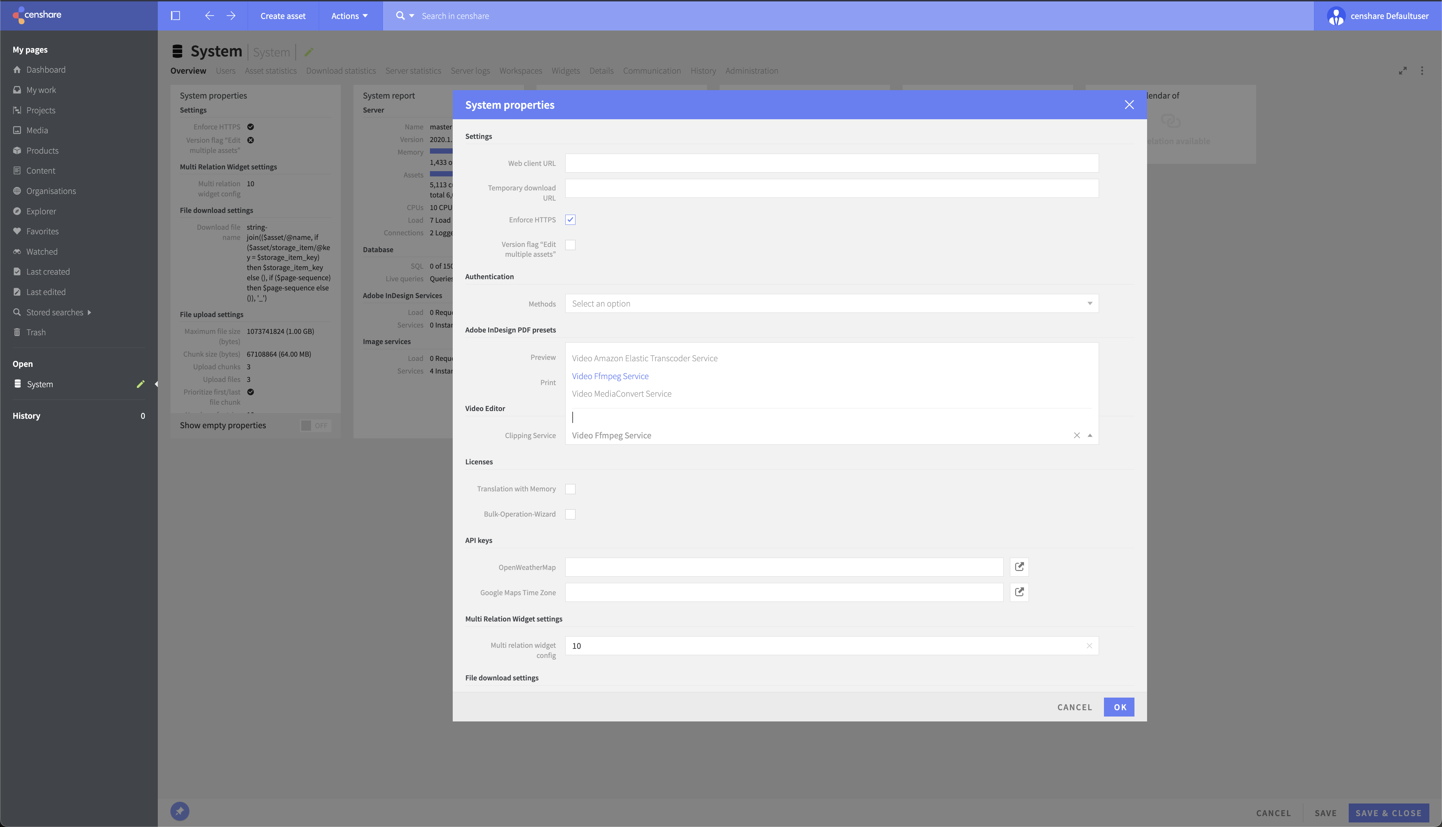The width and height of the screenshot is (1442, 827).
Task: Uncheck the Enforce HTTPS checkbox
Action: [x=570, y=220]
